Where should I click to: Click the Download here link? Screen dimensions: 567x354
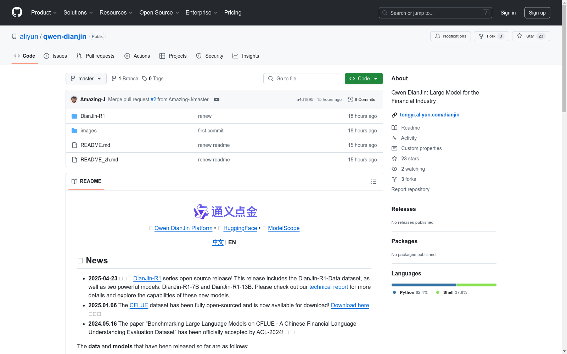[x=350, y=305]
